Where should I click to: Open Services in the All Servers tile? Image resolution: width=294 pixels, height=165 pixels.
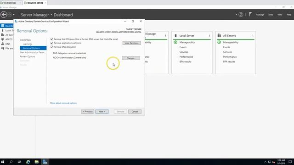click(227, 52)
